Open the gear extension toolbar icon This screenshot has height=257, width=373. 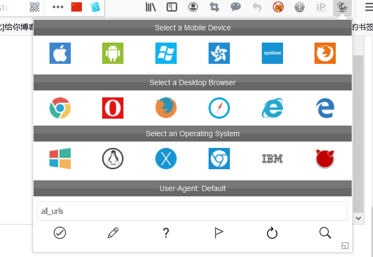(300, 7)
